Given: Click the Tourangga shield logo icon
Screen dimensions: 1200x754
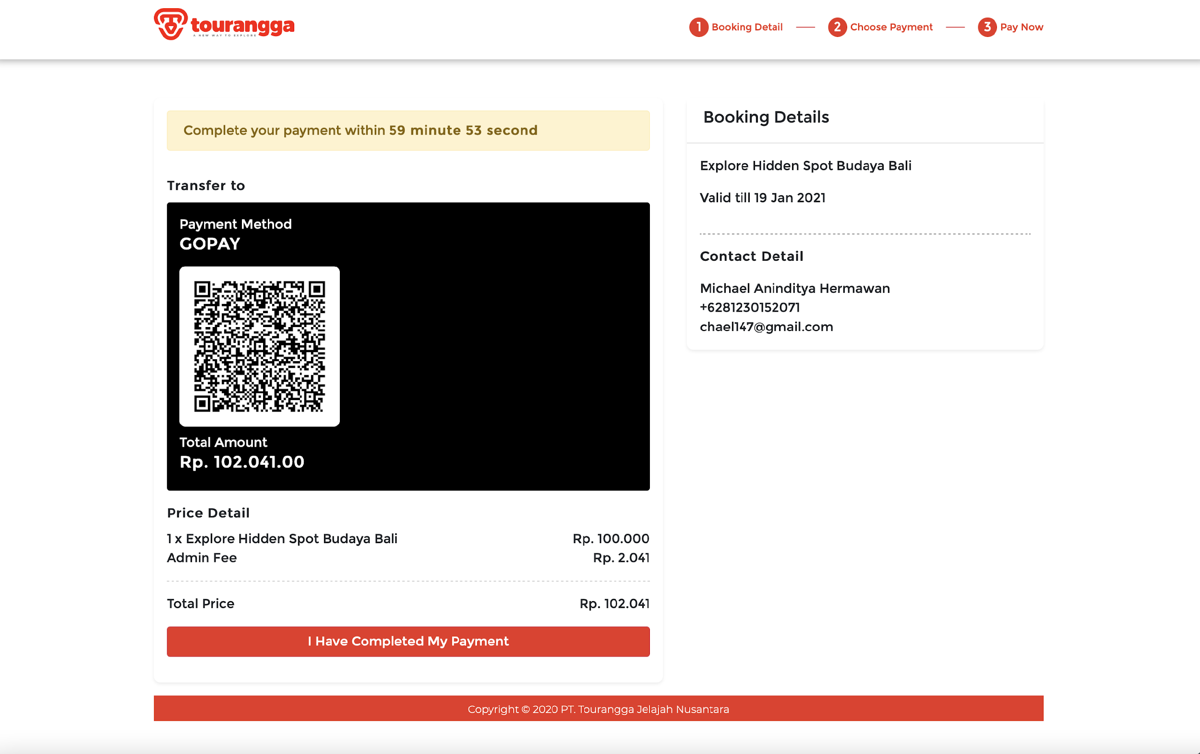Looking at the screenshot, I should click(x=170, y=24).
